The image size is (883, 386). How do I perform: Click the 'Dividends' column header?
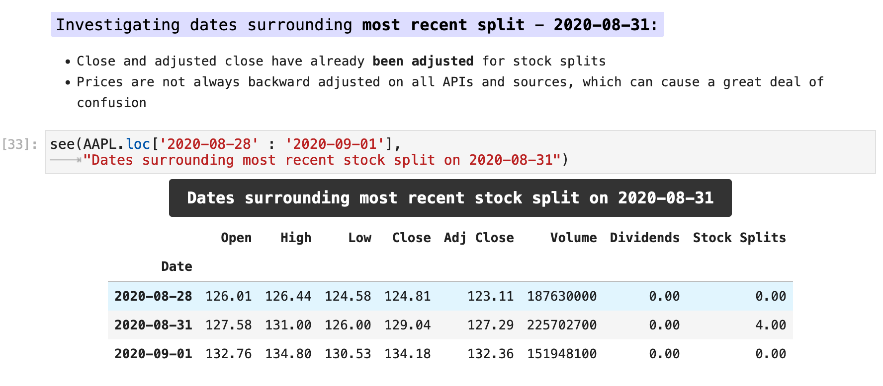[644, 238]
